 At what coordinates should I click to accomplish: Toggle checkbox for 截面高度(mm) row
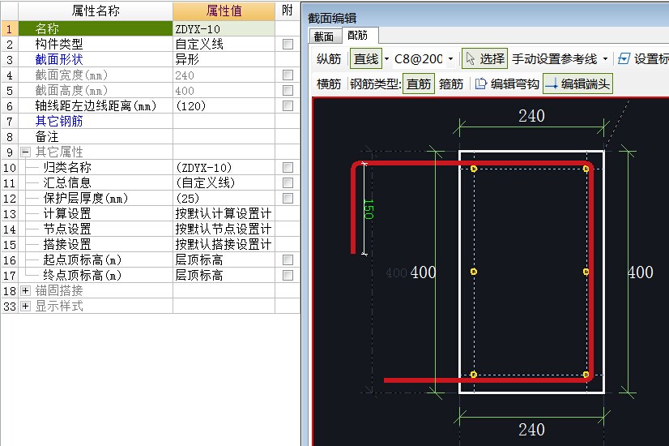click(x=288, y=91)
